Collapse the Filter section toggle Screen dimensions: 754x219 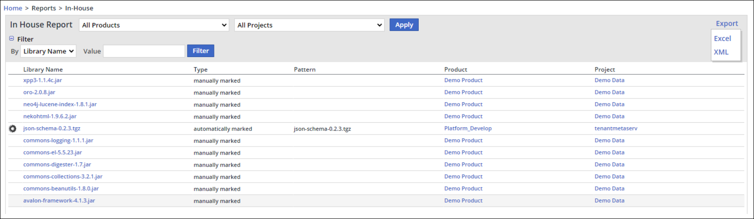[12, 39]
